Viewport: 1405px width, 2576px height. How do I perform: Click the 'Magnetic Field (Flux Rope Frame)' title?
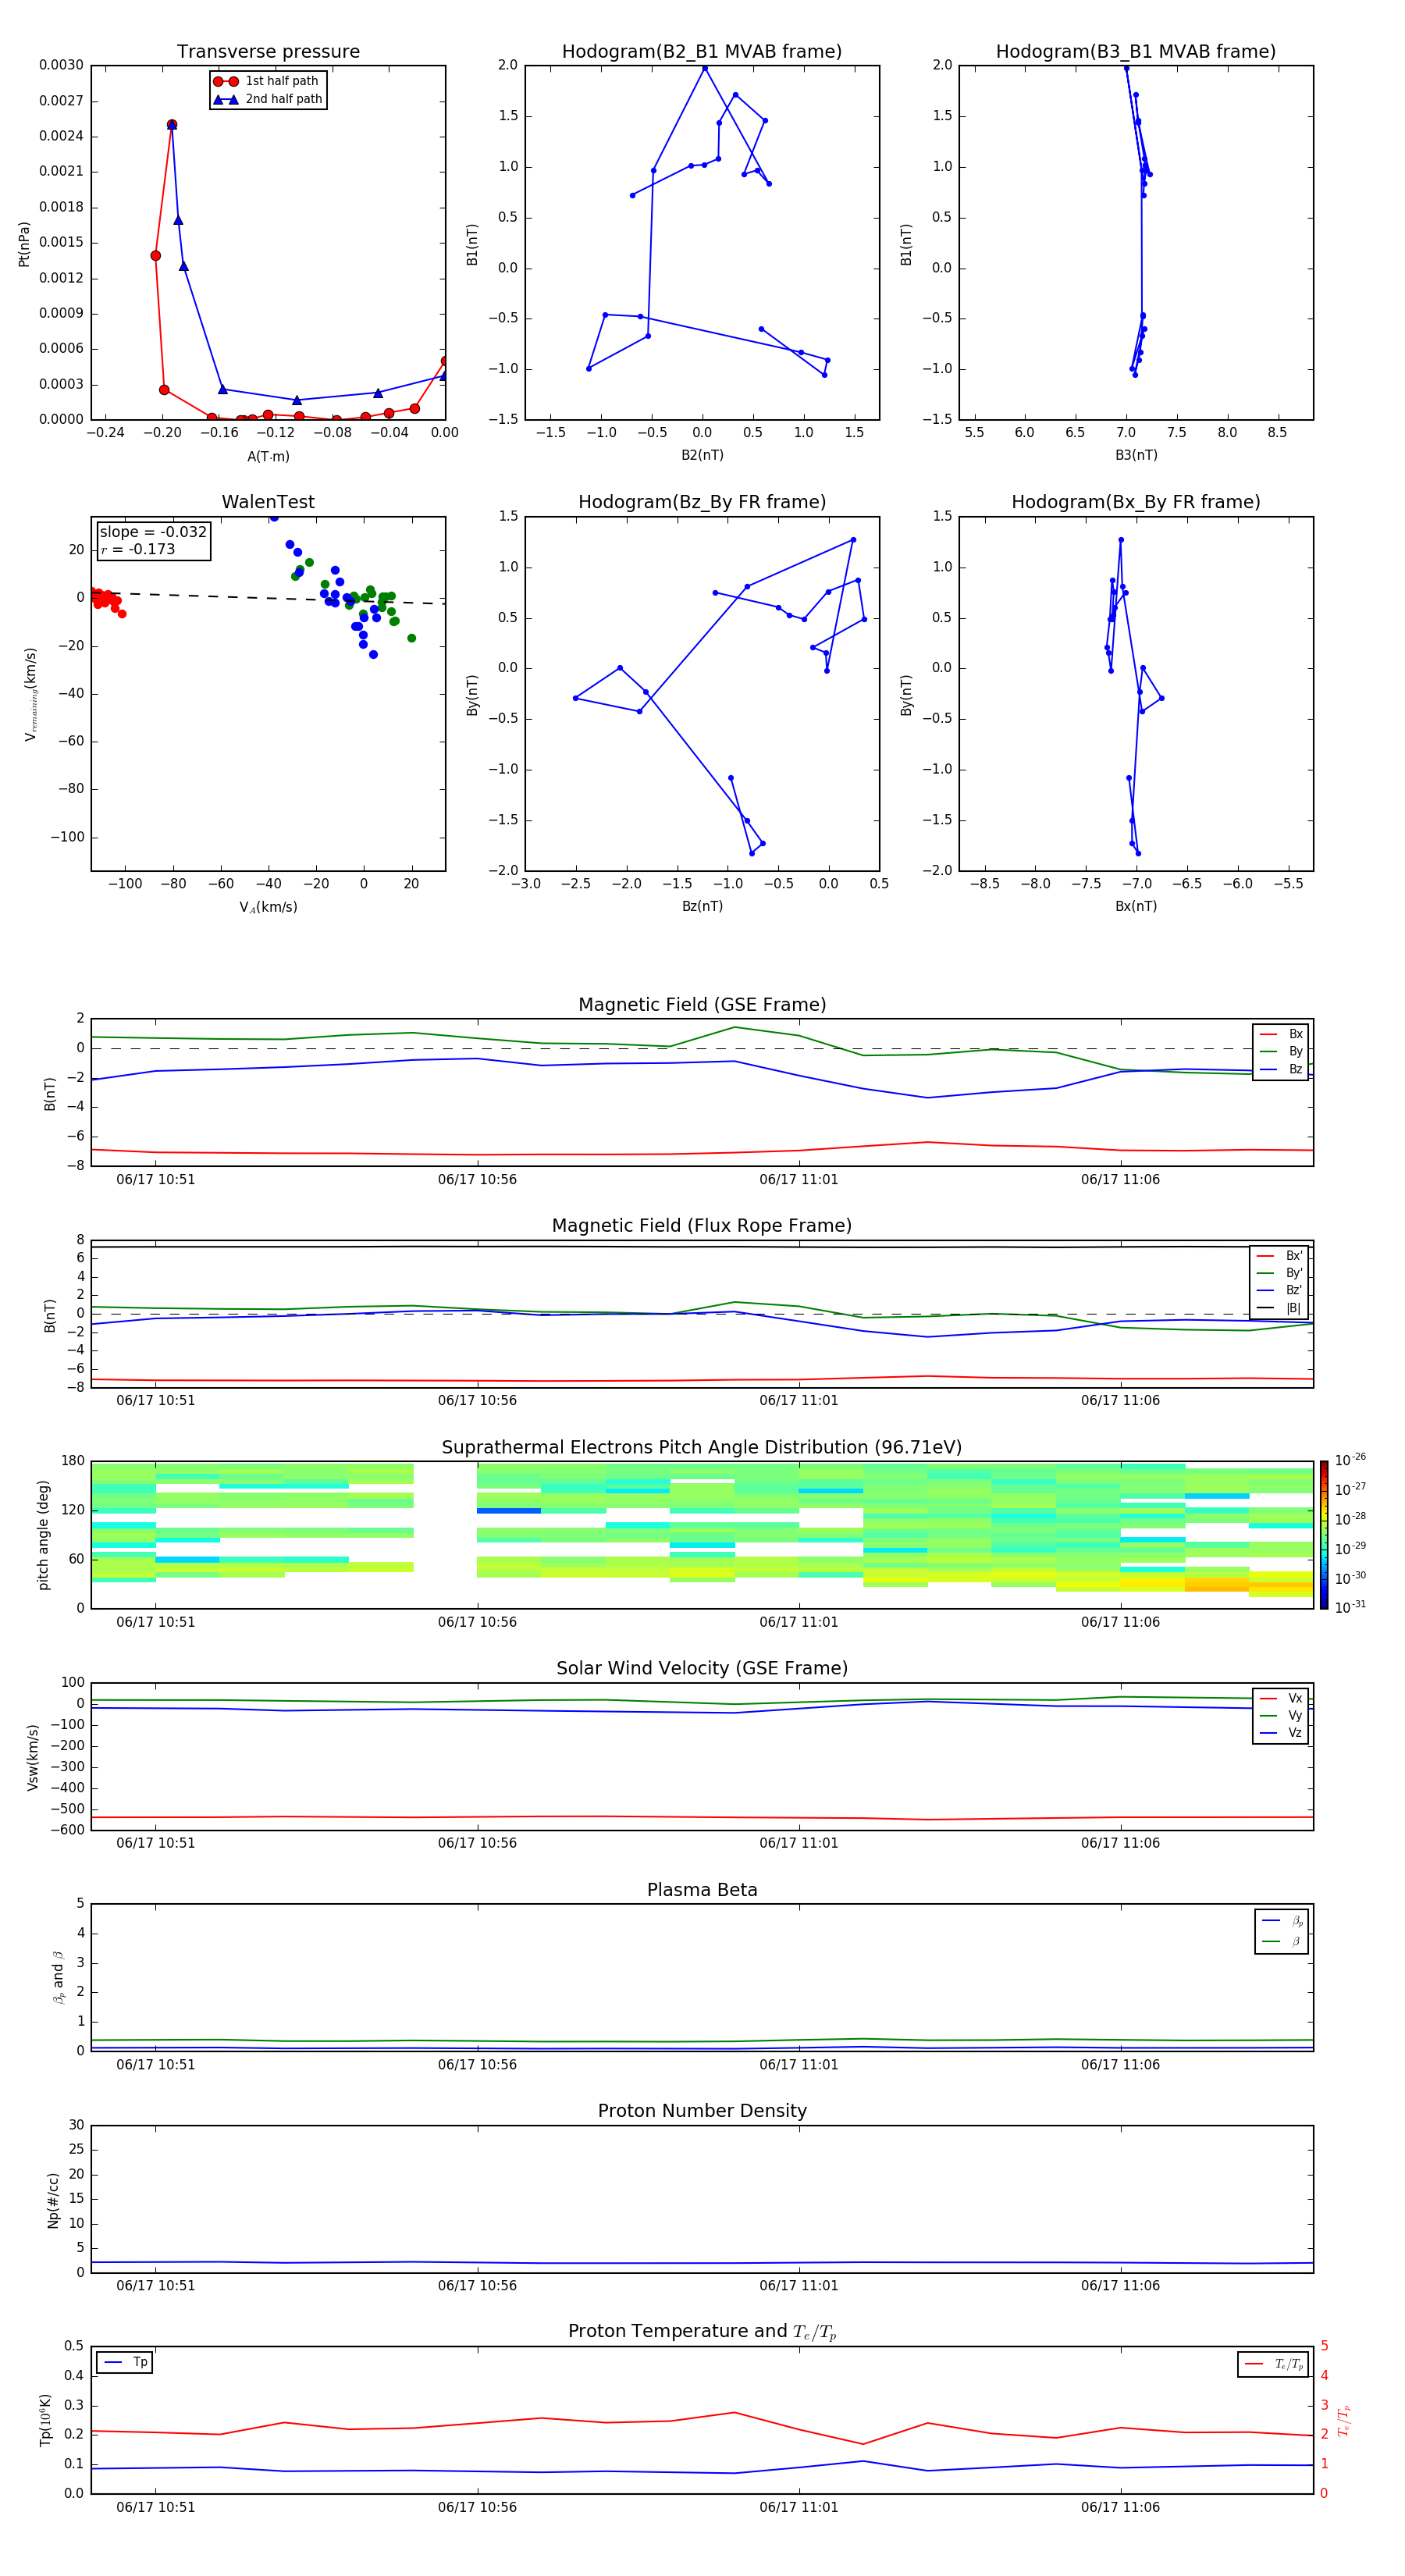coord(702,1226)
